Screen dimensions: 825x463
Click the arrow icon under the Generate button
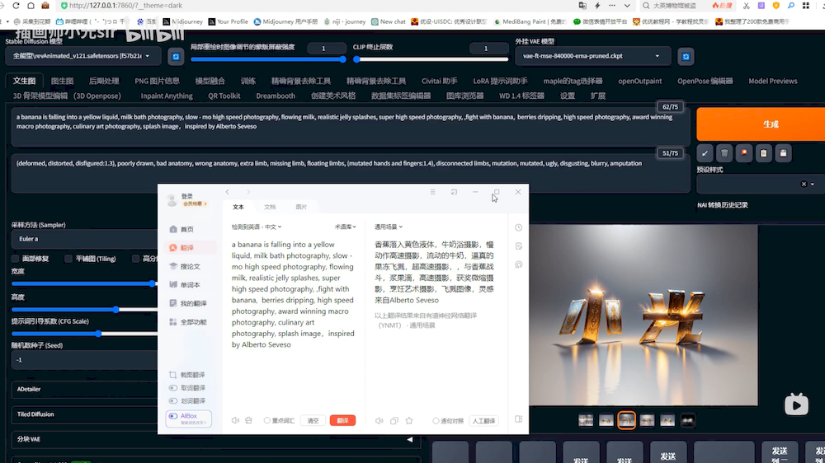coord(705,153)
